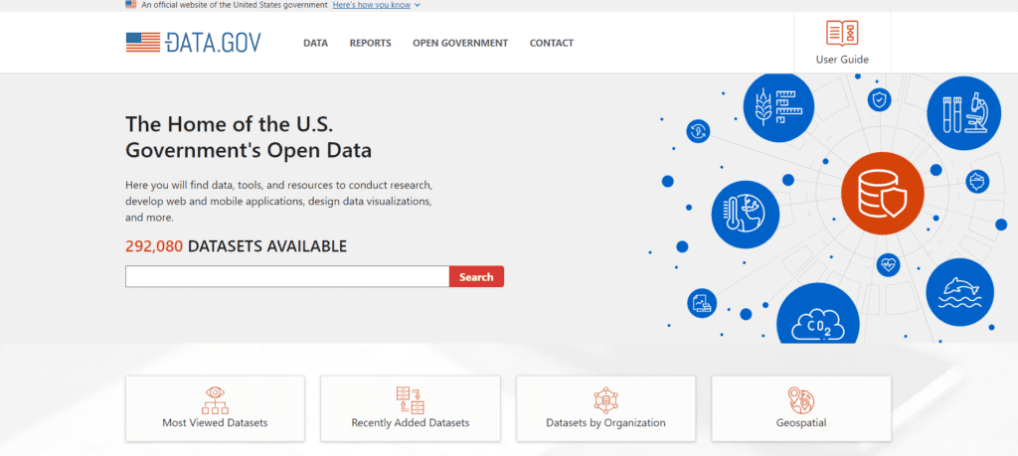
Task: Click the 292,080 datasets count
Action: [154, 246]
